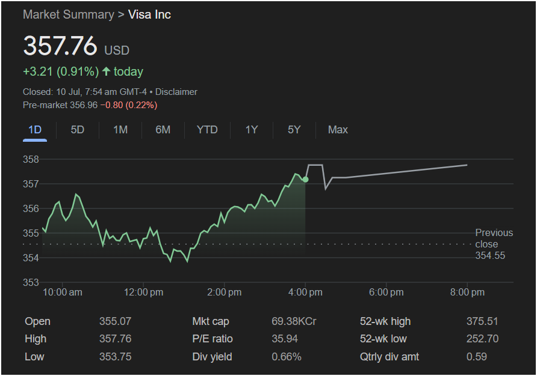Switch to the 5D chart tab
The width and height of the screenshot is (537, 376).
pyautogui.click(x=78, y=130)
